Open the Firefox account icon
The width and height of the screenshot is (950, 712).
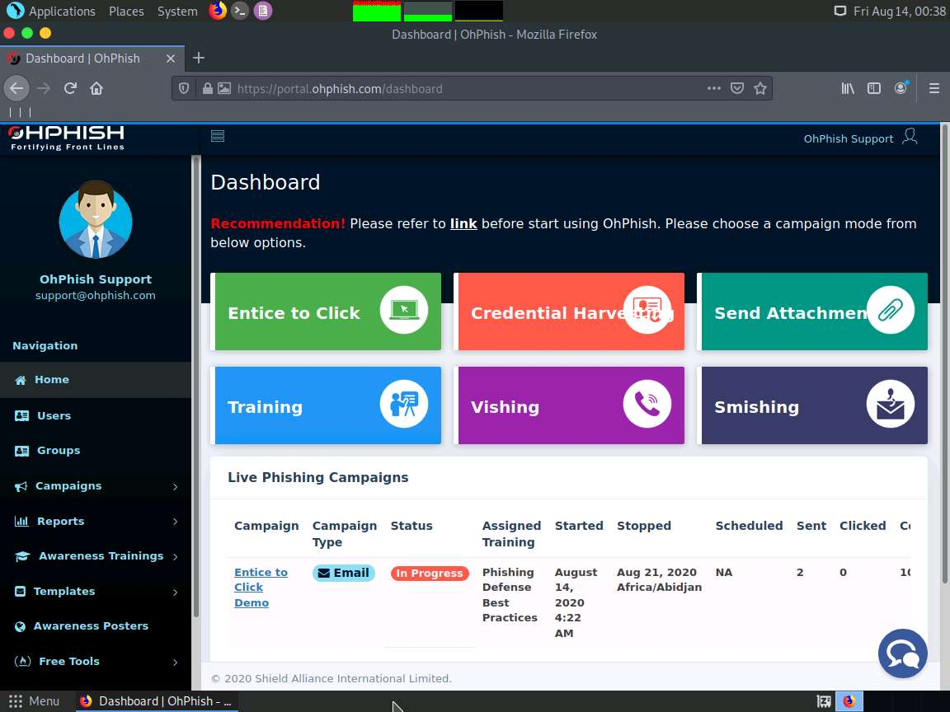[x=901, y=88]
